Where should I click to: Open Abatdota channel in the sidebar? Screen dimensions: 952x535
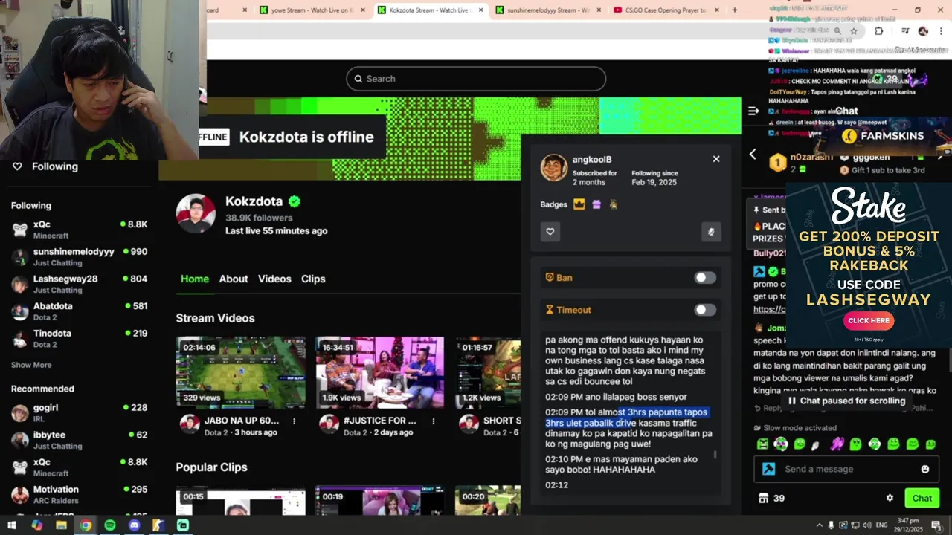pyautogui.click(x=79, y=311)
